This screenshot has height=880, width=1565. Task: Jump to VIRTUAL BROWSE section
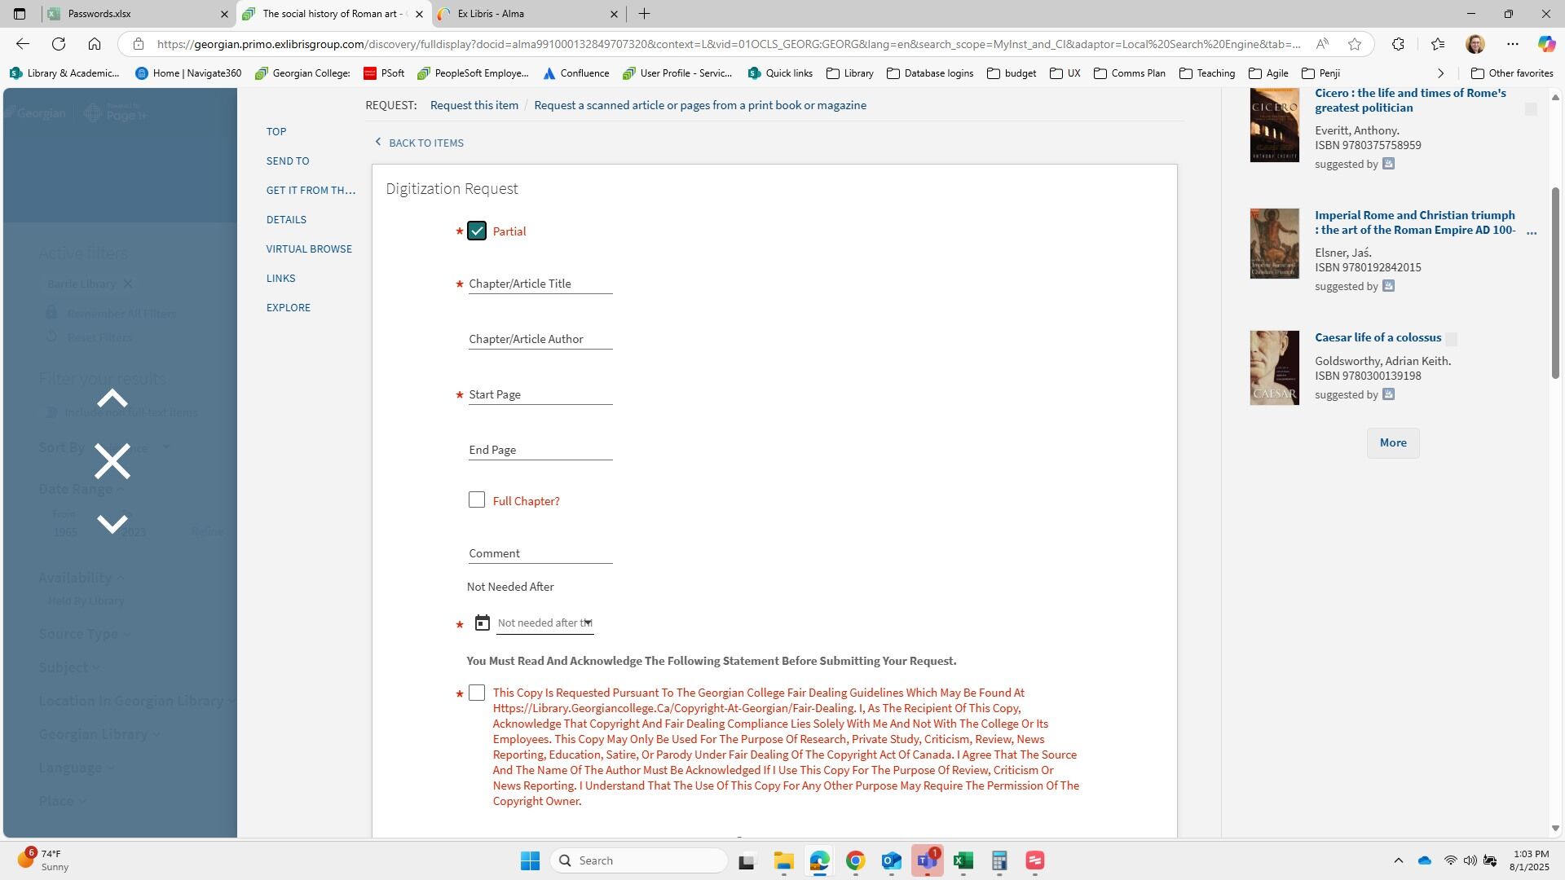click(x=309, y=249)
